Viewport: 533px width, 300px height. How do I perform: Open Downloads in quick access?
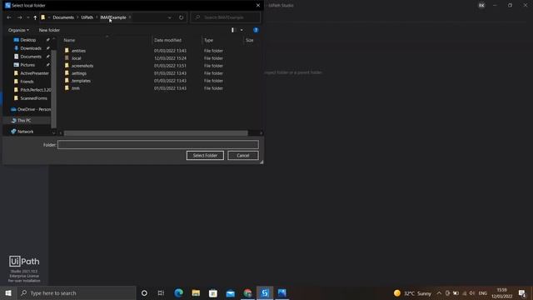click(x=31, y=48)
